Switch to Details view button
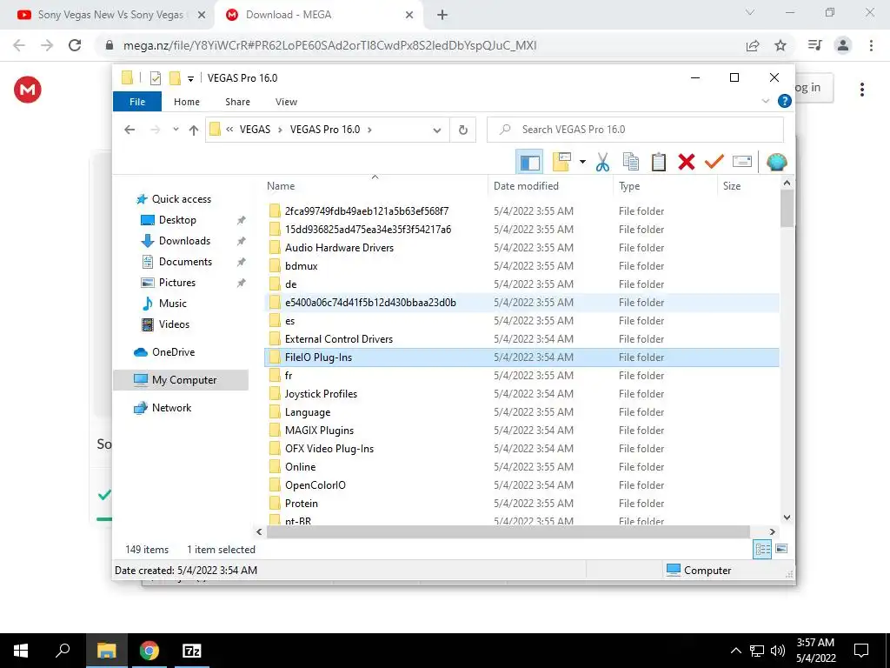The height and width of the screenshot is (668, 890). pyautogui.click(x=762, y=549)
